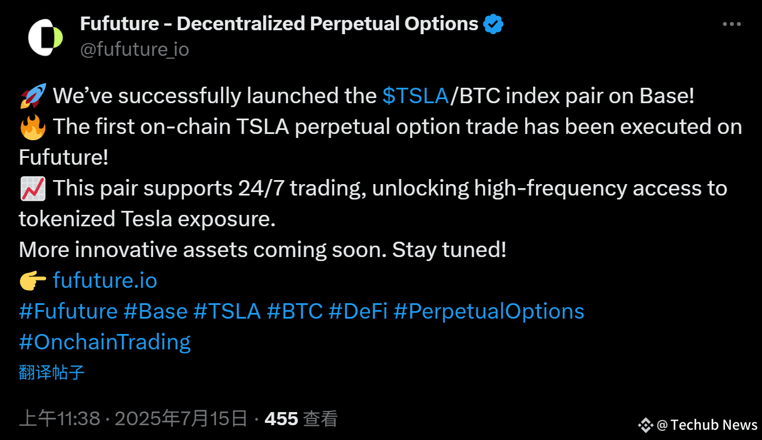Click 翻译帖子 to translate the post
Viewport: 762px width, 440px height.
point(52,373)
